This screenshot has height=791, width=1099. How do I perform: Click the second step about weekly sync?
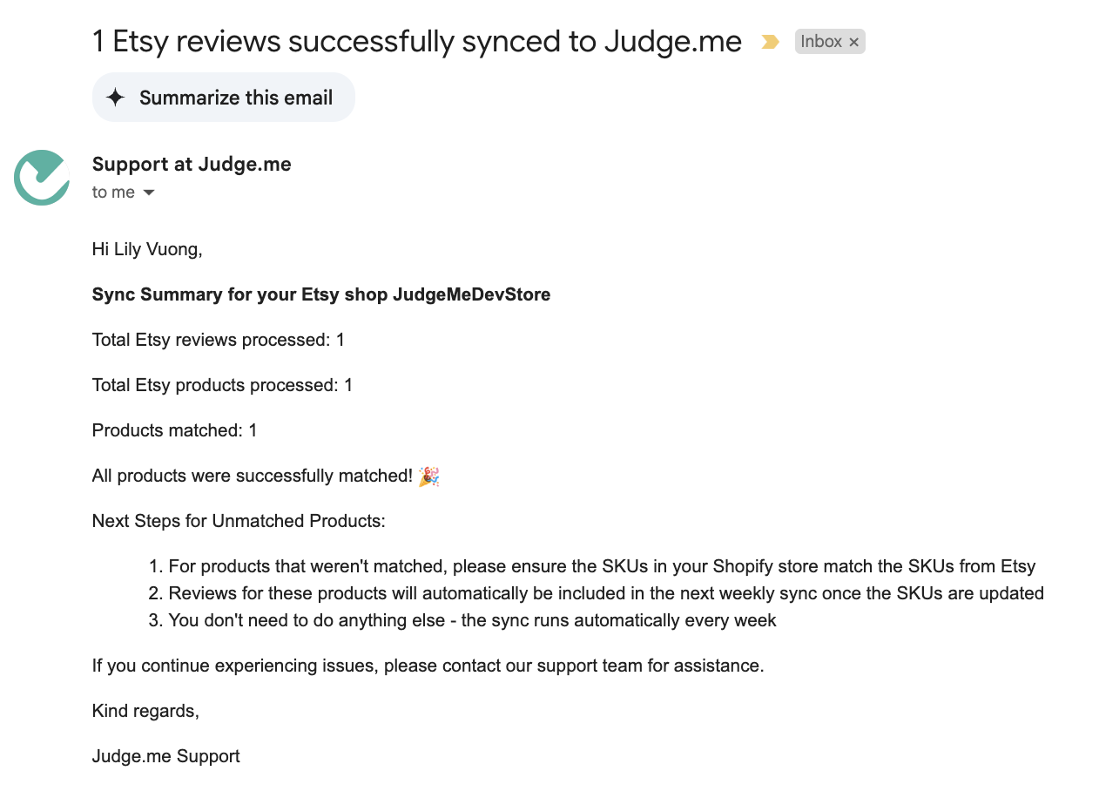(x=605, y=593)
